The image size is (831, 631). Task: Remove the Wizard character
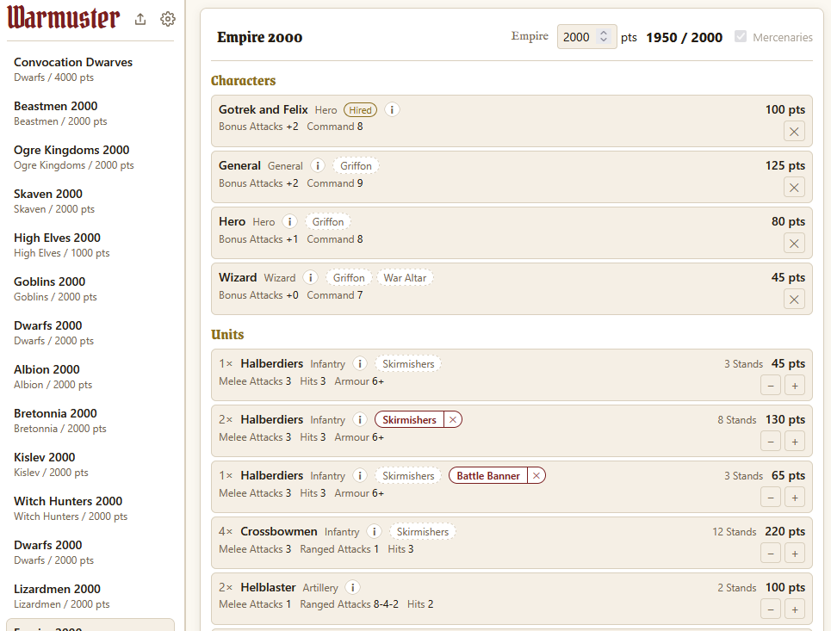tap(794, 299)
